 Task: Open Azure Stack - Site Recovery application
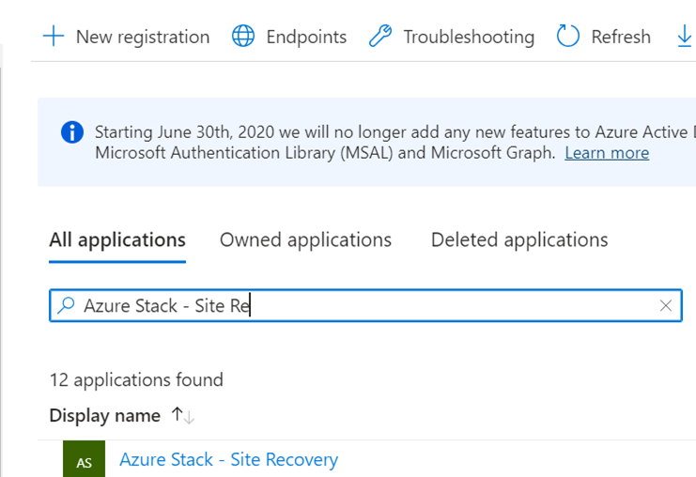point(228,460)
